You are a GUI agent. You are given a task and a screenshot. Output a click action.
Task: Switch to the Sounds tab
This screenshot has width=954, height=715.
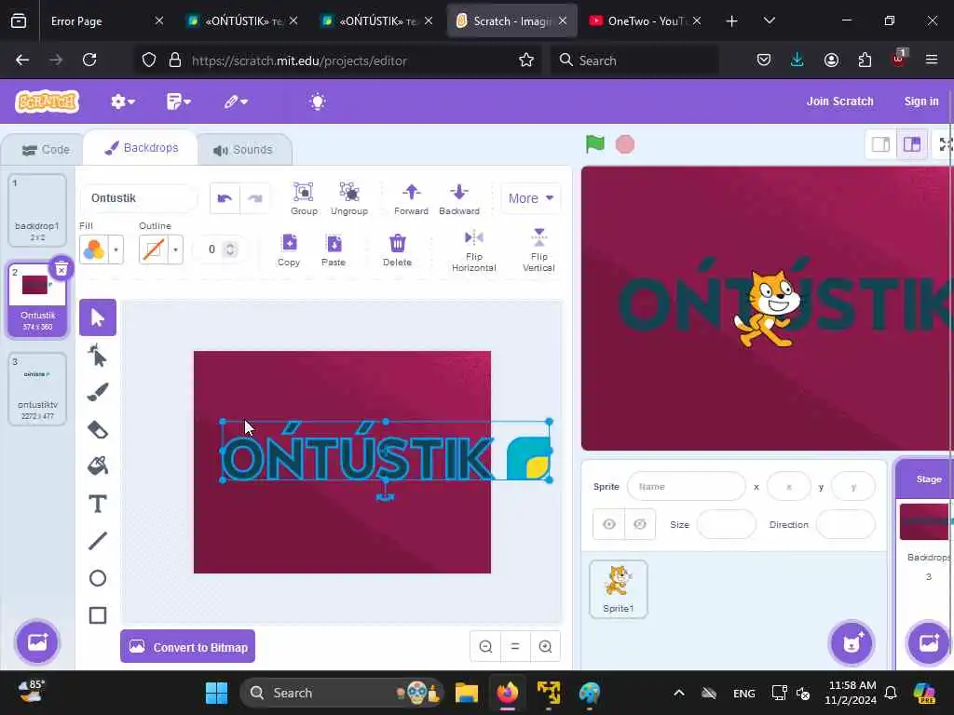tap(243, 150)
